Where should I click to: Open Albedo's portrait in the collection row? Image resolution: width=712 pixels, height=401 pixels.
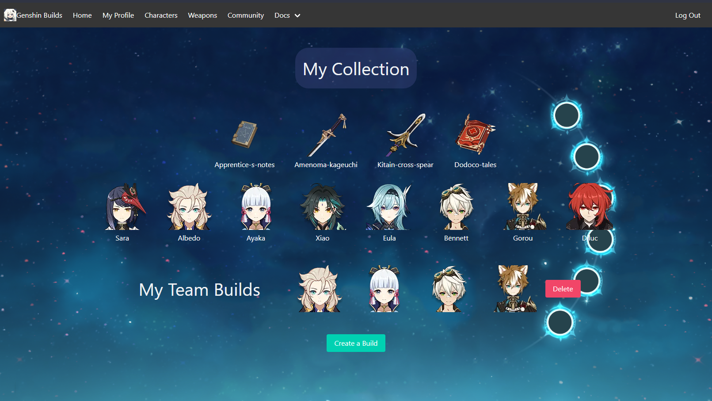point(189,206)
